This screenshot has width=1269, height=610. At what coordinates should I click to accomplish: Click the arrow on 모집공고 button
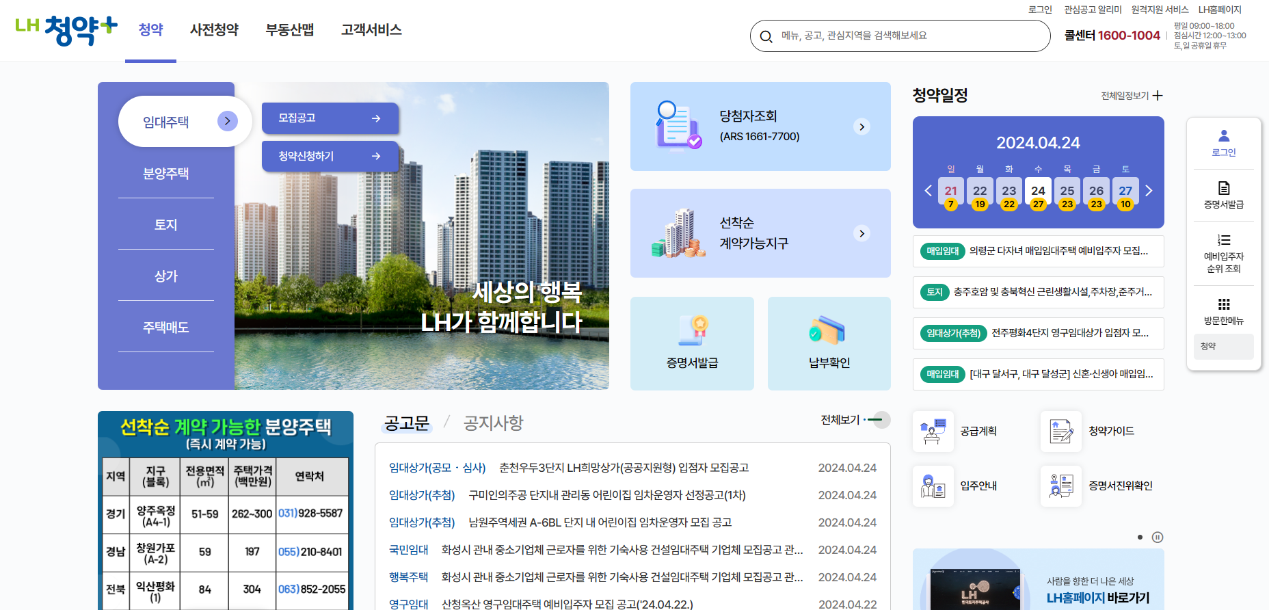tap(376, 118)
